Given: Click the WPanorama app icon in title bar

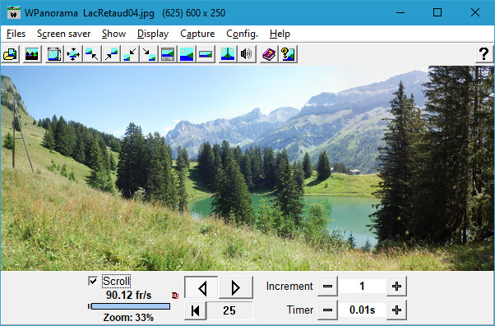Looking at the screenshot, I should point(14,12).
